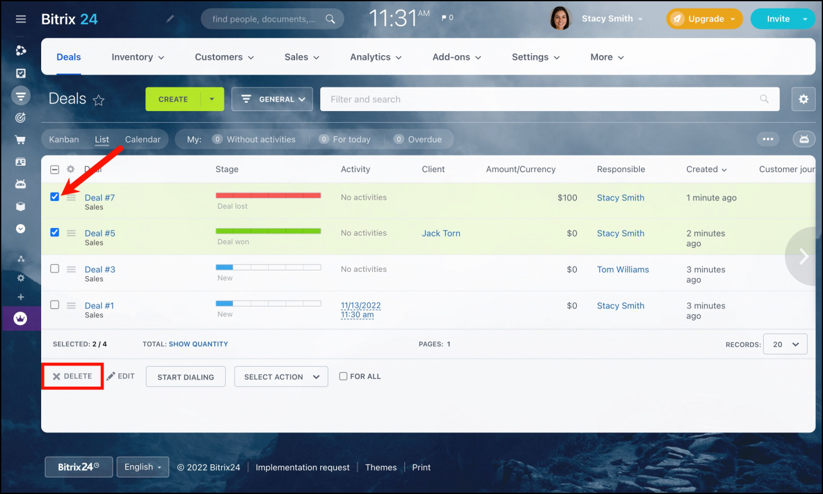Image resolution: width=823 pixels, height=494 pixels.
Task: Click the red Deal lost stage bar of Deal #7
Action: click(268, 195)
